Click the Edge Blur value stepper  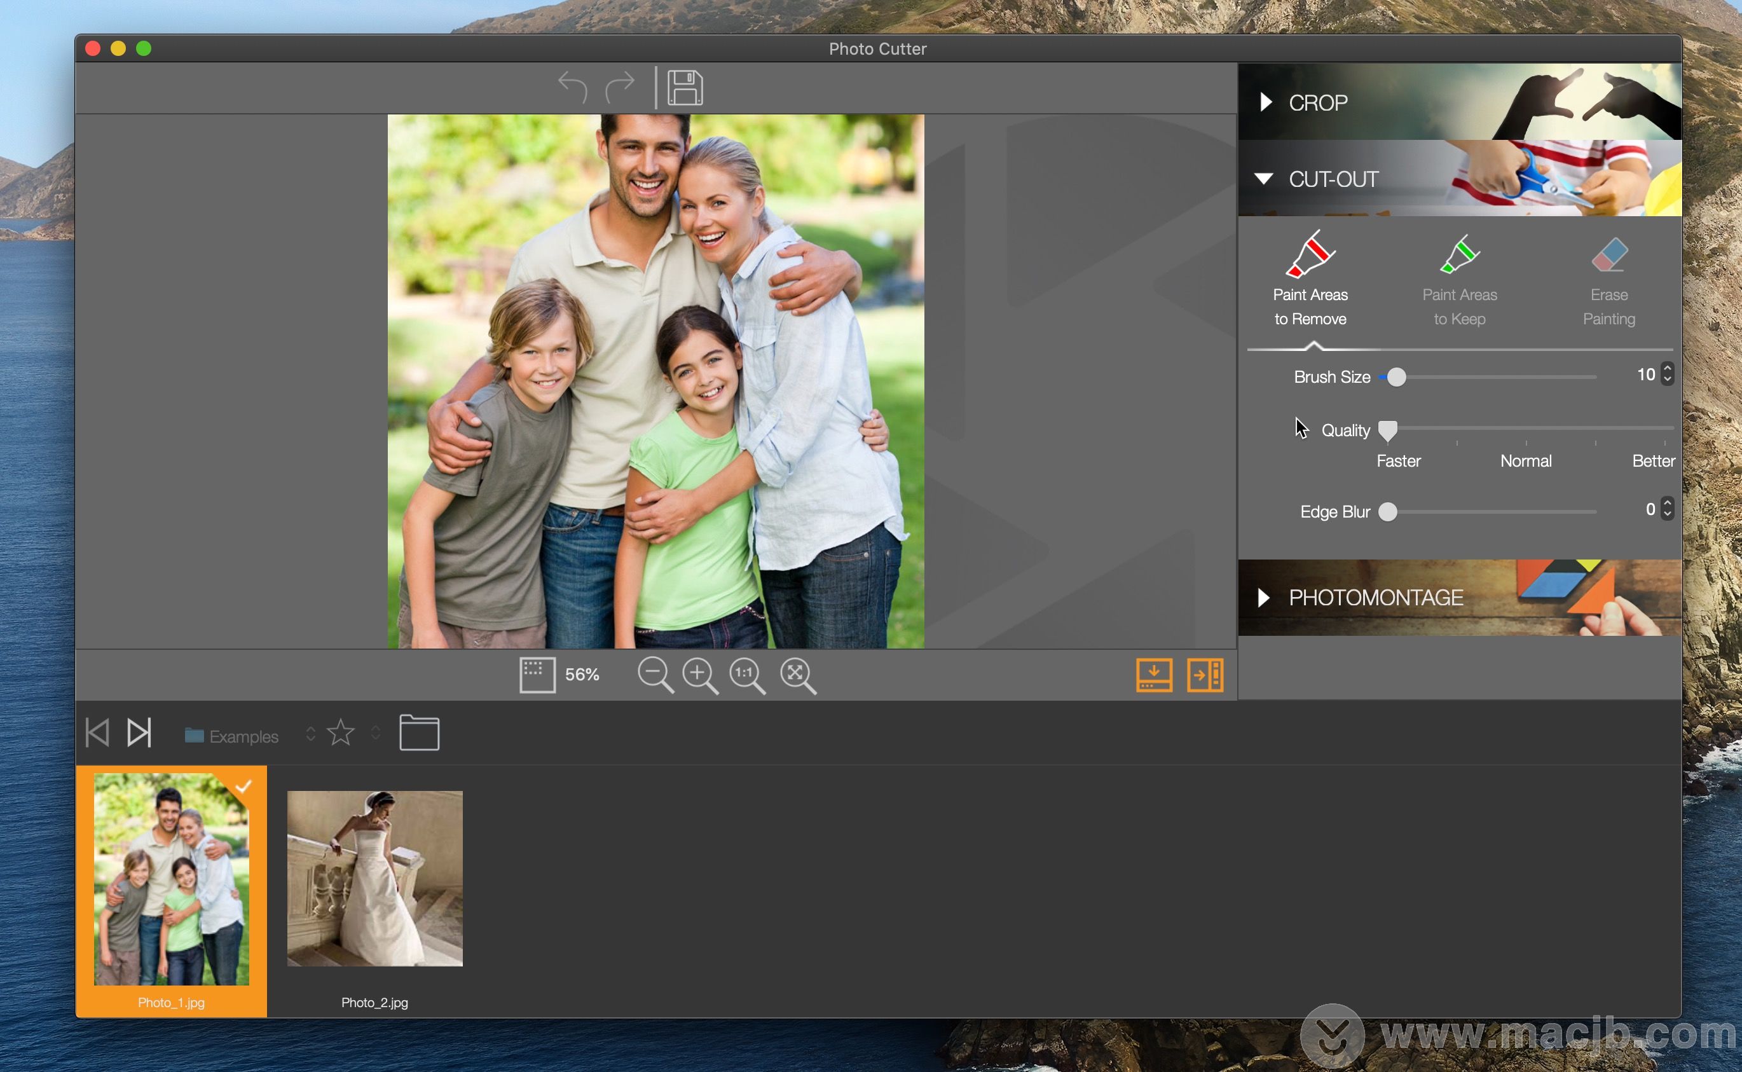[1668, 509]
